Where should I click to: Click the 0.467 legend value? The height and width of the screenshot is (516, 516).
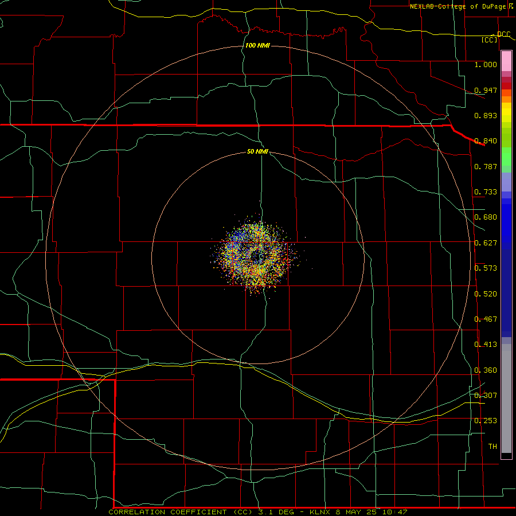(486, 319)
